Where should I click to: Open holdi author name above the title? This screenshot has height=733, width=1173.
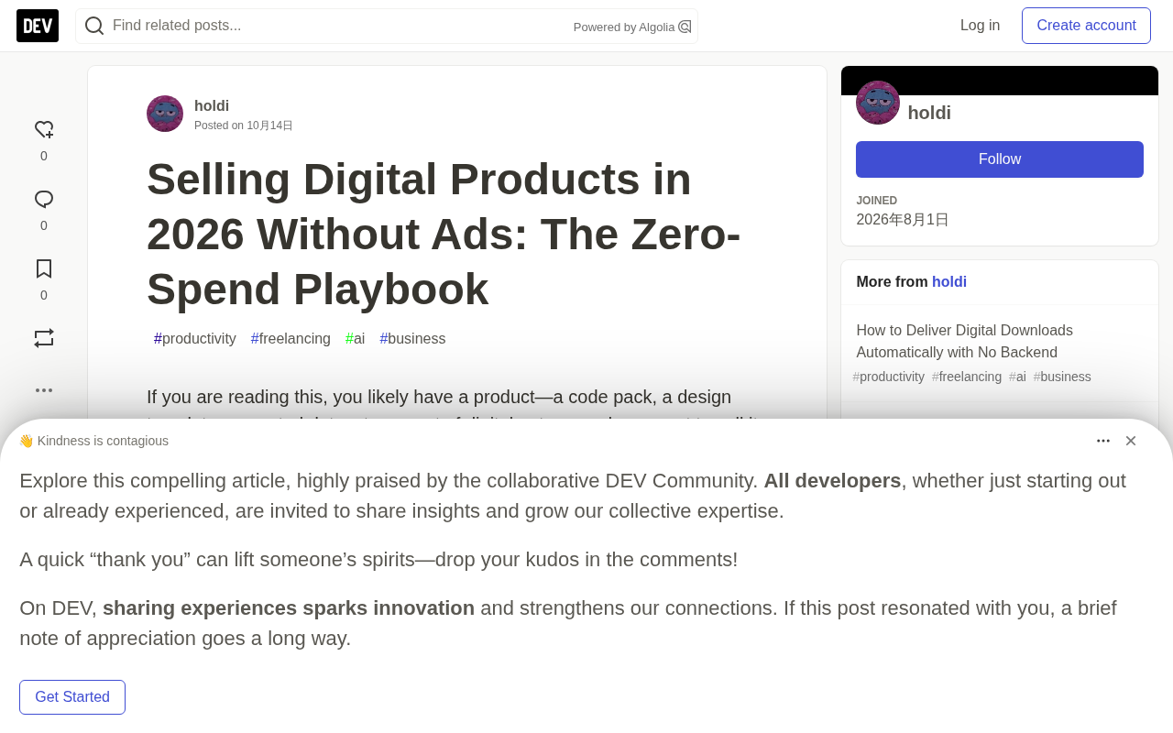pos(212,105)
